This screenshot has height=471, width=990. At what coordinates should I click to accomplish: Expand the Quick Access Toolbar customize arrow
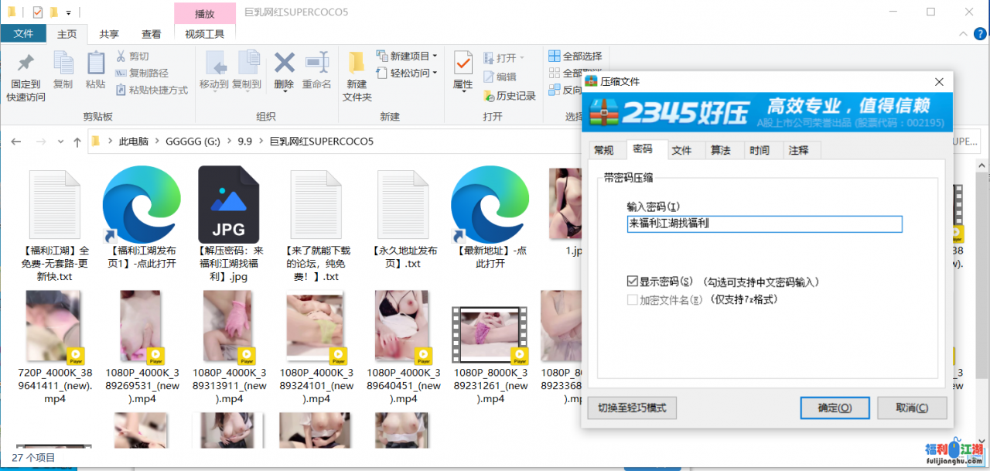[x=69, y=12]
